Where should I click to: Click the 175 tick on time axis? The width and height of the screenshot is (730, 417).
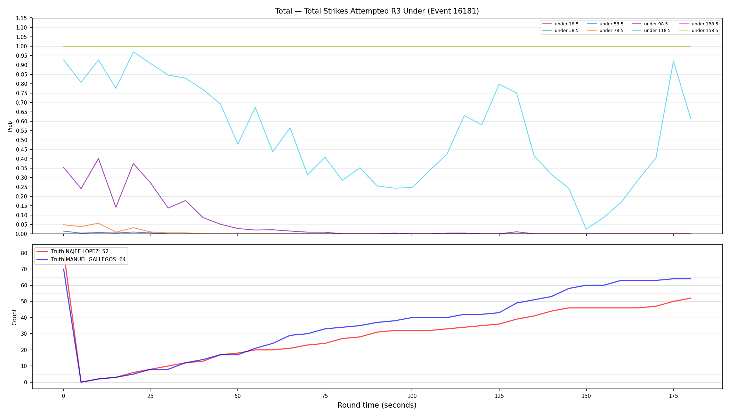[x=673, y=396]
